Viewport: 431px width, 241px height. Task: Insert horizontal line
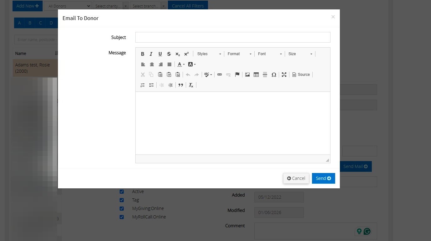265,75
